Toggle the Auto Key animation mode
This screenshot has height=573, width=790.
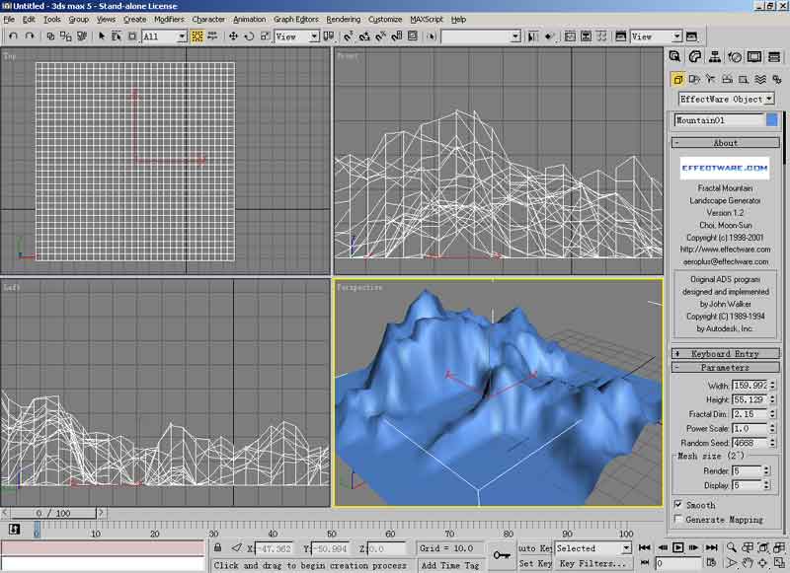click(533, 548)
